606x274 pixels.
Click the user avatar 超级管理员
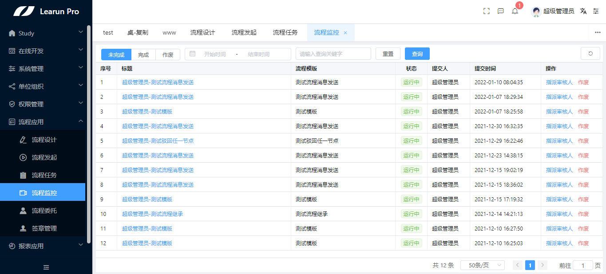pyautogui.click(x=536, y=12)
